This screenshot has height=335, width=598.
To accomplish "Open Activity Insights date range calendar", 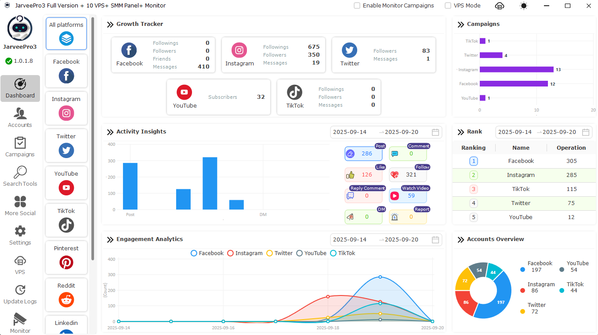I will coord(435,132).
